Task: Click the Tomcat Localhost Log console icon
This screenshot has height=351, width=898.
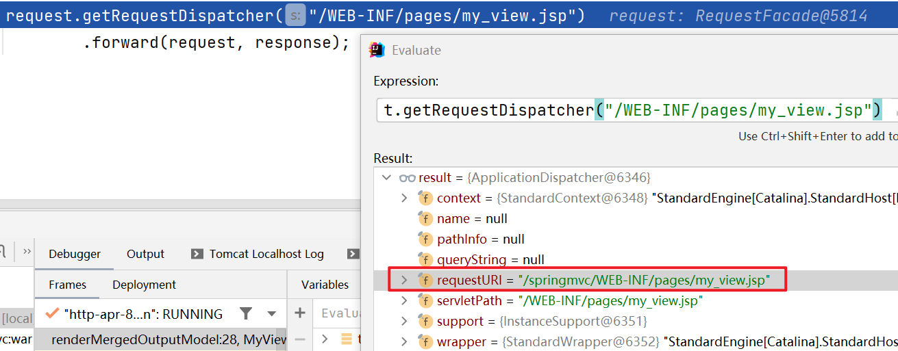Action: click(197, 254)
